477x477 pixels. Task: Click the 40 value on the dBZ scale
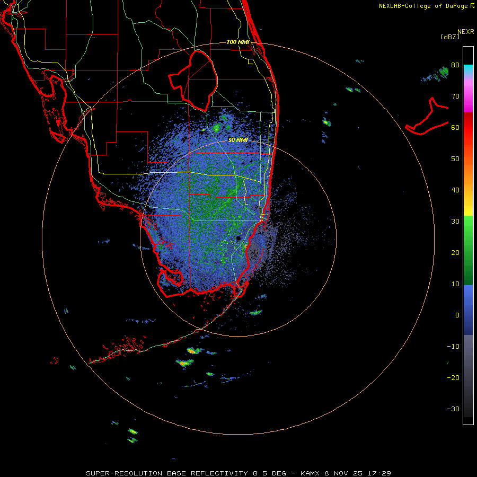[455, 190]
